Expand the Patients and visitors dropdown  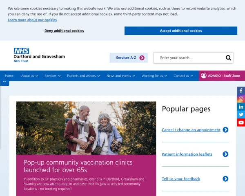83,76
